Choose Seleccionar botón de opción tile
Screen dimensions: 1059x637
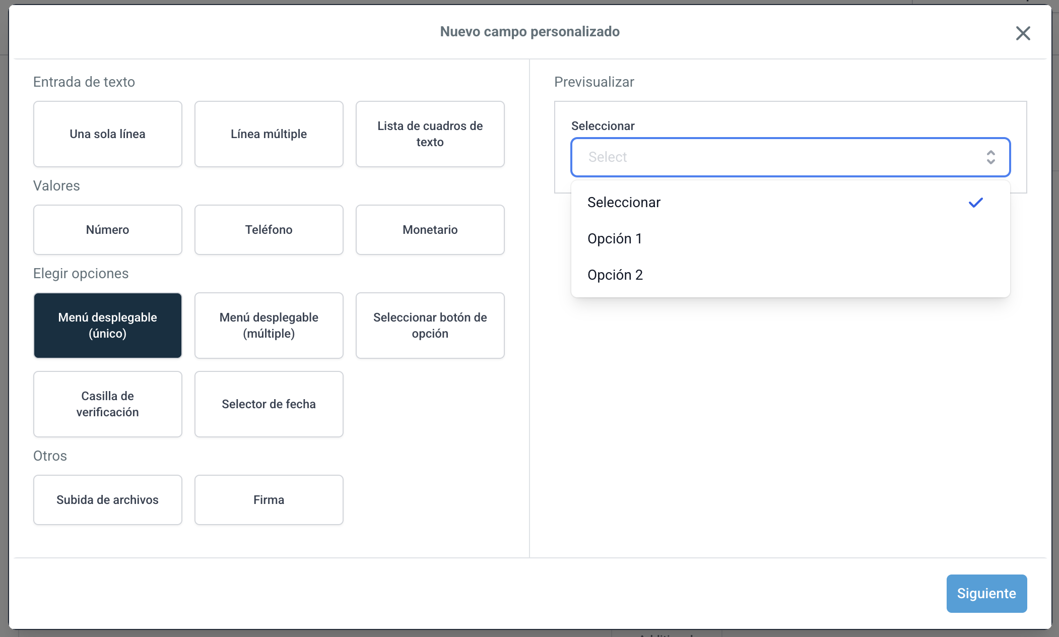pos(430,326)
